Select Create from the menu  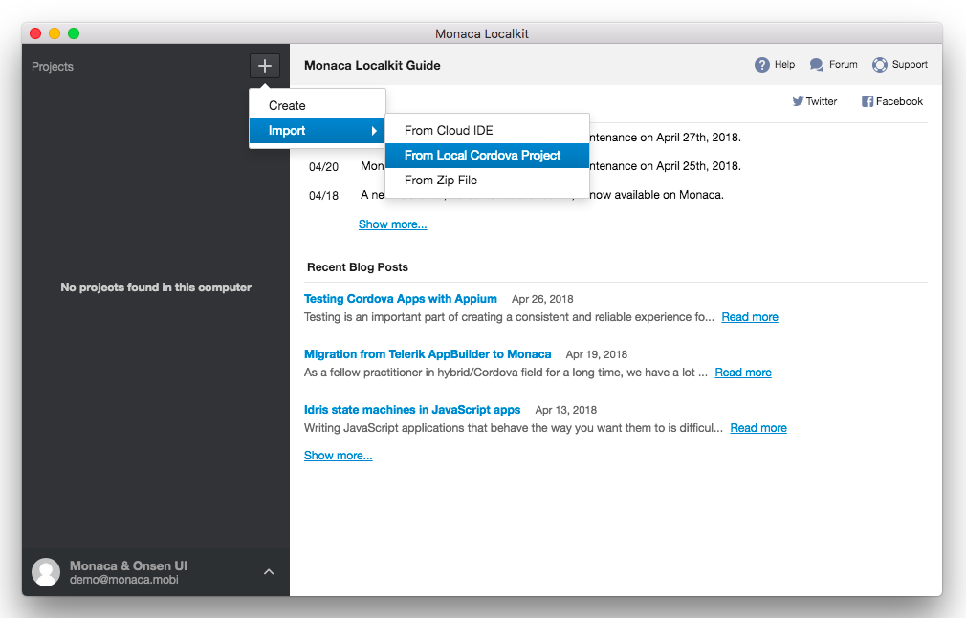click(x=287, y=106)
